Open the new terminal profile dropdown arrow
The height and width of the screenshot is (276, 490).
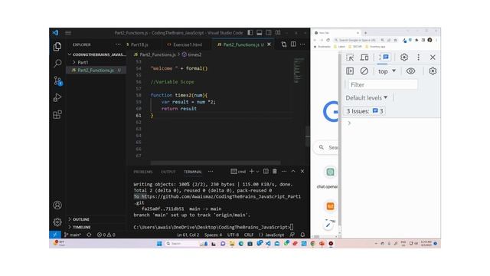click(x=257, y=172)
